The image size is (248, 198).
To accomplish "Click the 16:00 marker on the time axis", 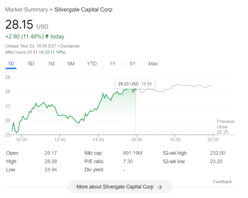I will [137, 140].
